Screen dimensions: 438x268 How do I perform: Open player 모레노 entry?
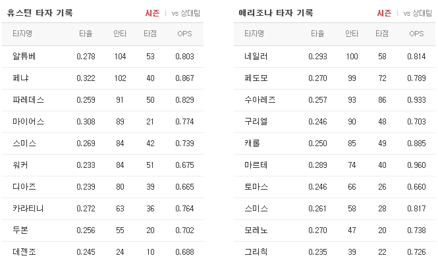[256, 230]
